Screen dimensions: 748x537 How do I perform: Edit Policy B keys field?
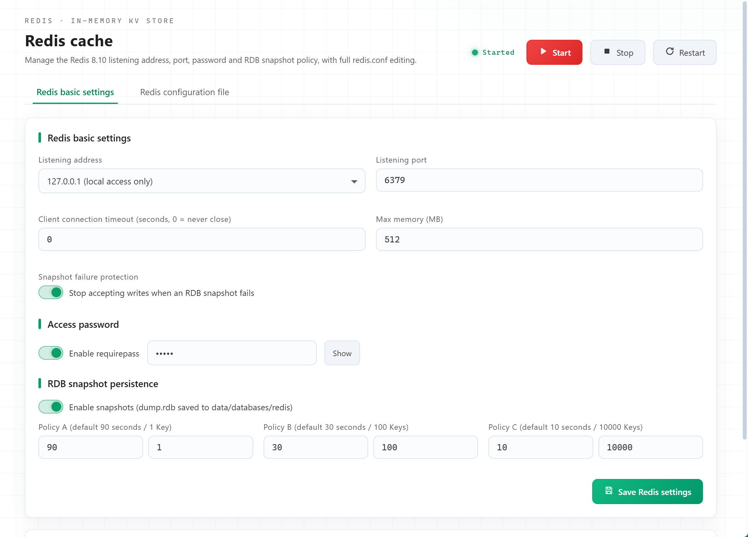(425, 448)
